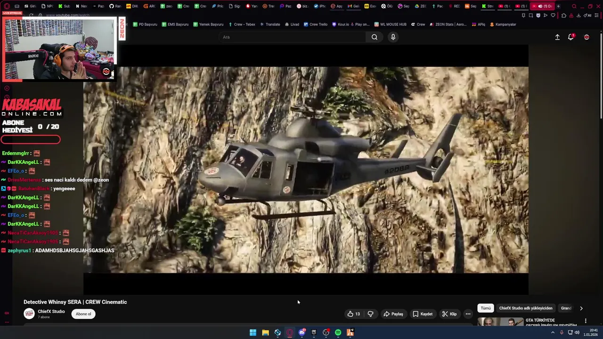Open the 'Translate' bookmark
This screenshot has width=603, height=339.
tap(269, 24)
